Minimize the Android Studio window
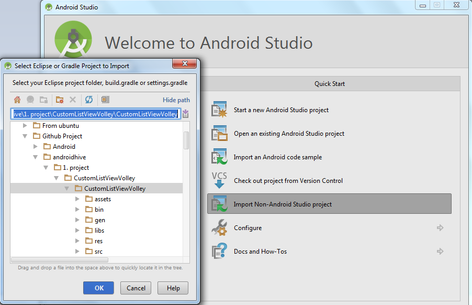Viewport: 472px width, 305px height. (x=423, y=5)
